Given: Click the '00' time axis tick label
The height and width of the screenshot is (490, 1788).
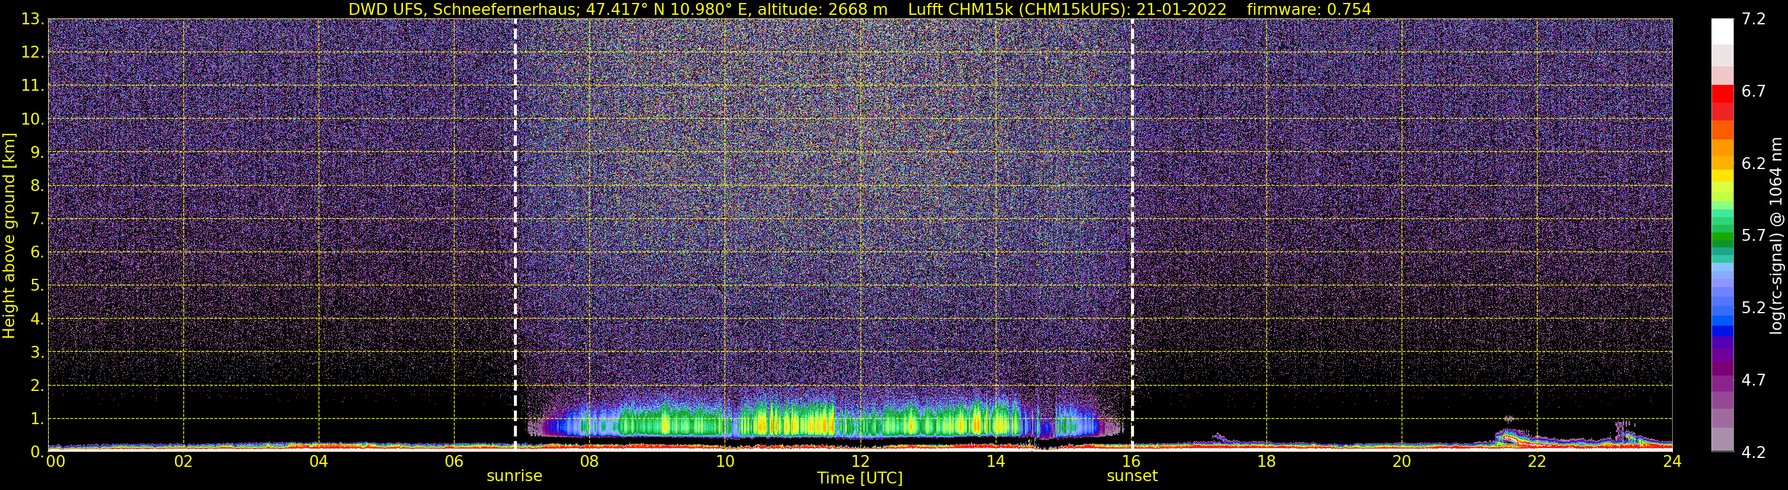Looking at the screenshot, I should tap(56, 462).
